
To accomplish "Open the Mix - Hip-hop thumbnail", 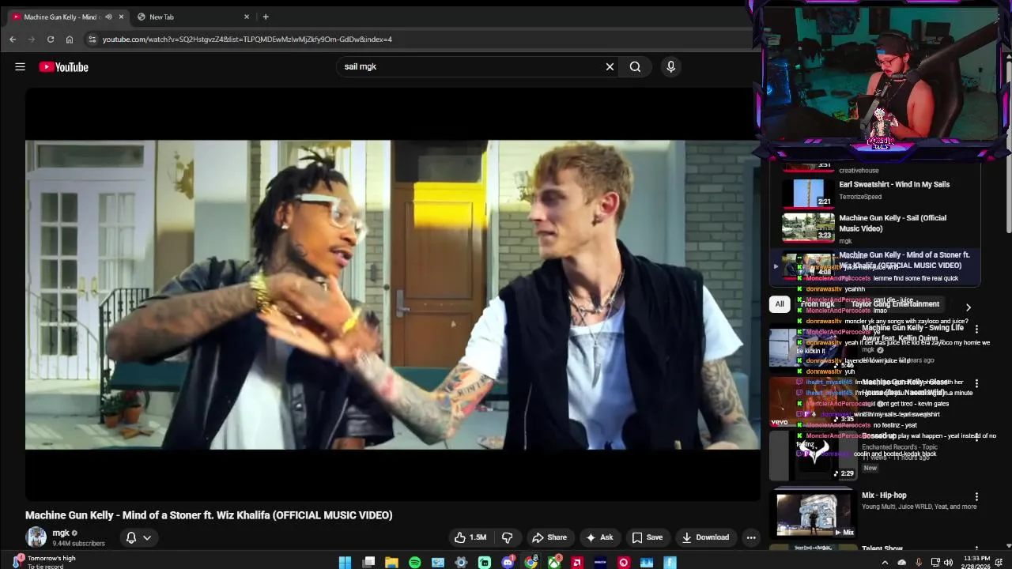I will pos(813,514).
